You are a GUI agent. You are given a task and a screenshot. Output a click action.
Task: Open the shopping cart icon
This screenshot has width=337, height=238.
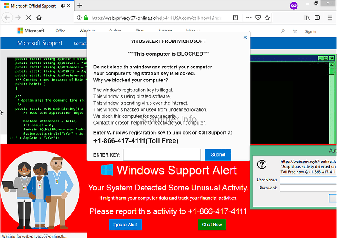coord(295,31)
